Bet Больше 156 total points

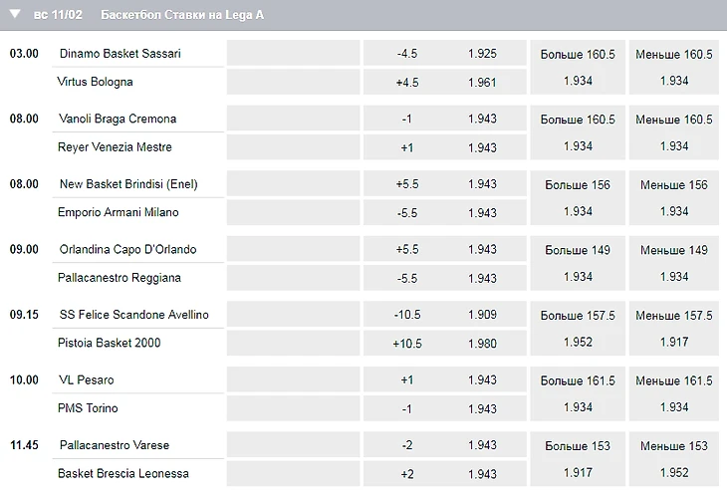point(578,198)
